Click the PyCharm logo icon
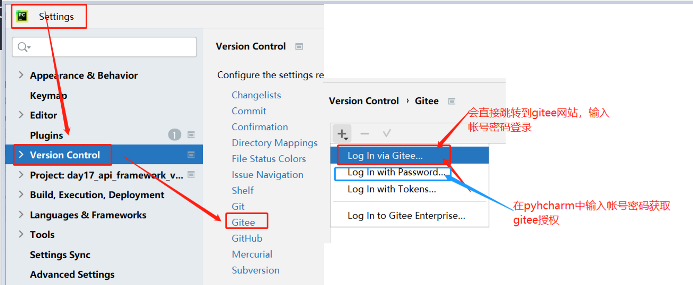693x285 pixels. coord(23,16)
